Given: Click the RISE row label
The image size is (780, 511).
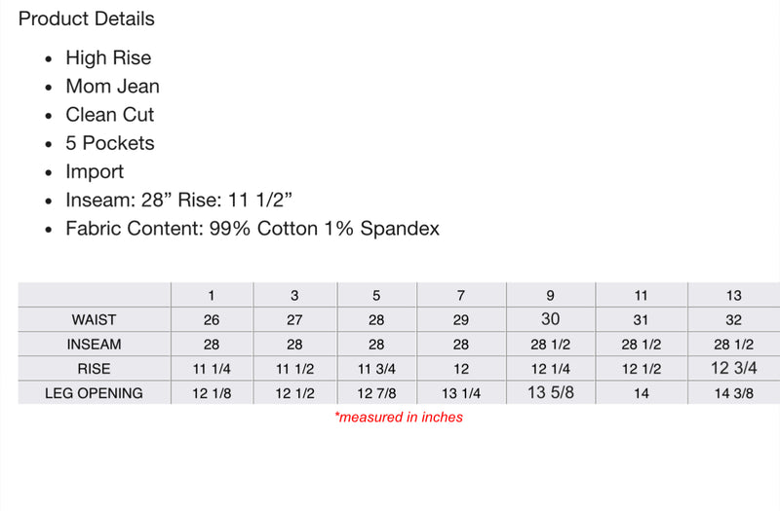Looking at the screenshot, I should (x=94, y=369).
